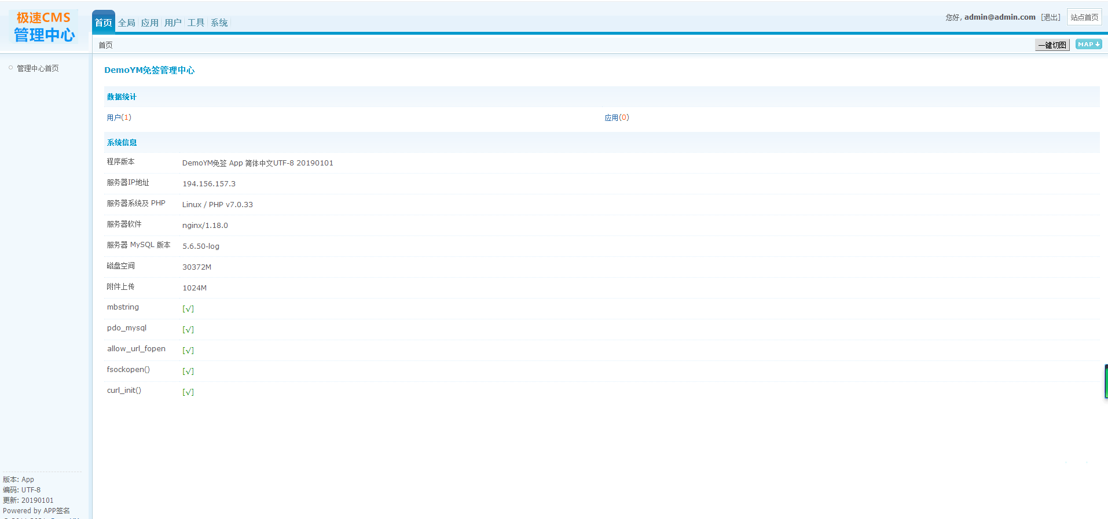Select the 首页 navigation tab

click(104, 23)
